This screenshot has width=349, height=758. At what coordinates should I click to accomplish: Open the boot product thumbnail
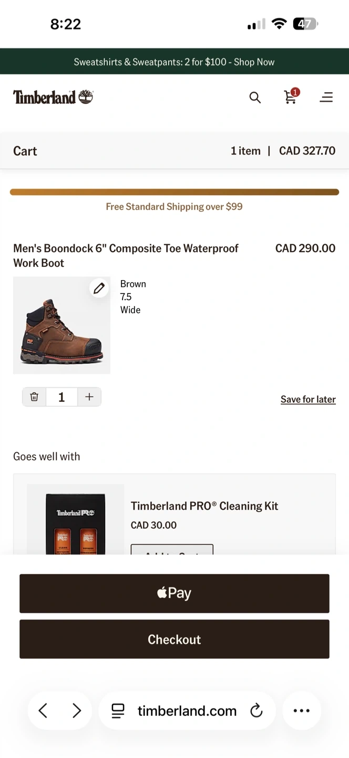coord(61,325)
